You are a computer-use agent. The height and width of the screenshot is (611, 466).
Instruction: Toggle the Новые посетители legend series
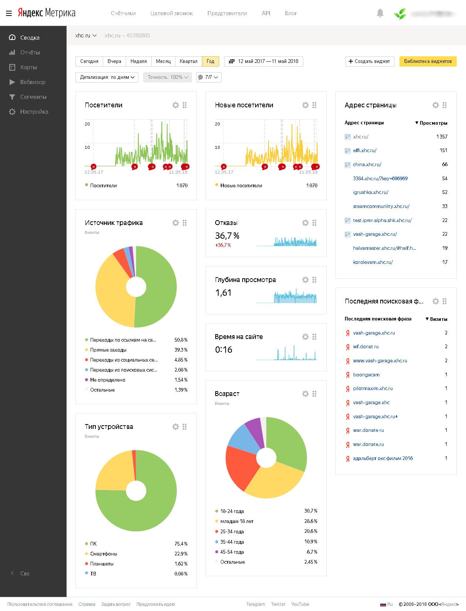pos(239,185)
